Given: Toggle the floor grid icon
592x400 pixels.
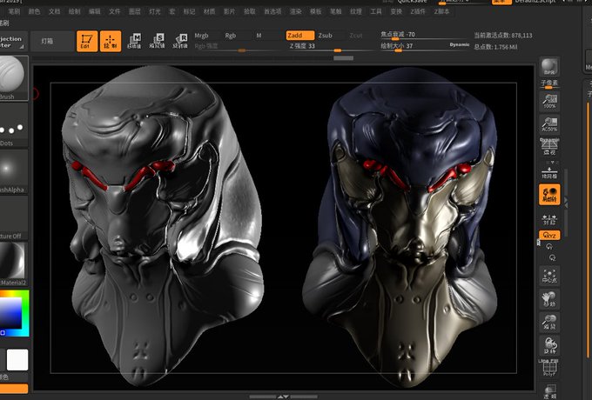Looking at the screenshot, I should pyautogui.click(x=549, y=172).
